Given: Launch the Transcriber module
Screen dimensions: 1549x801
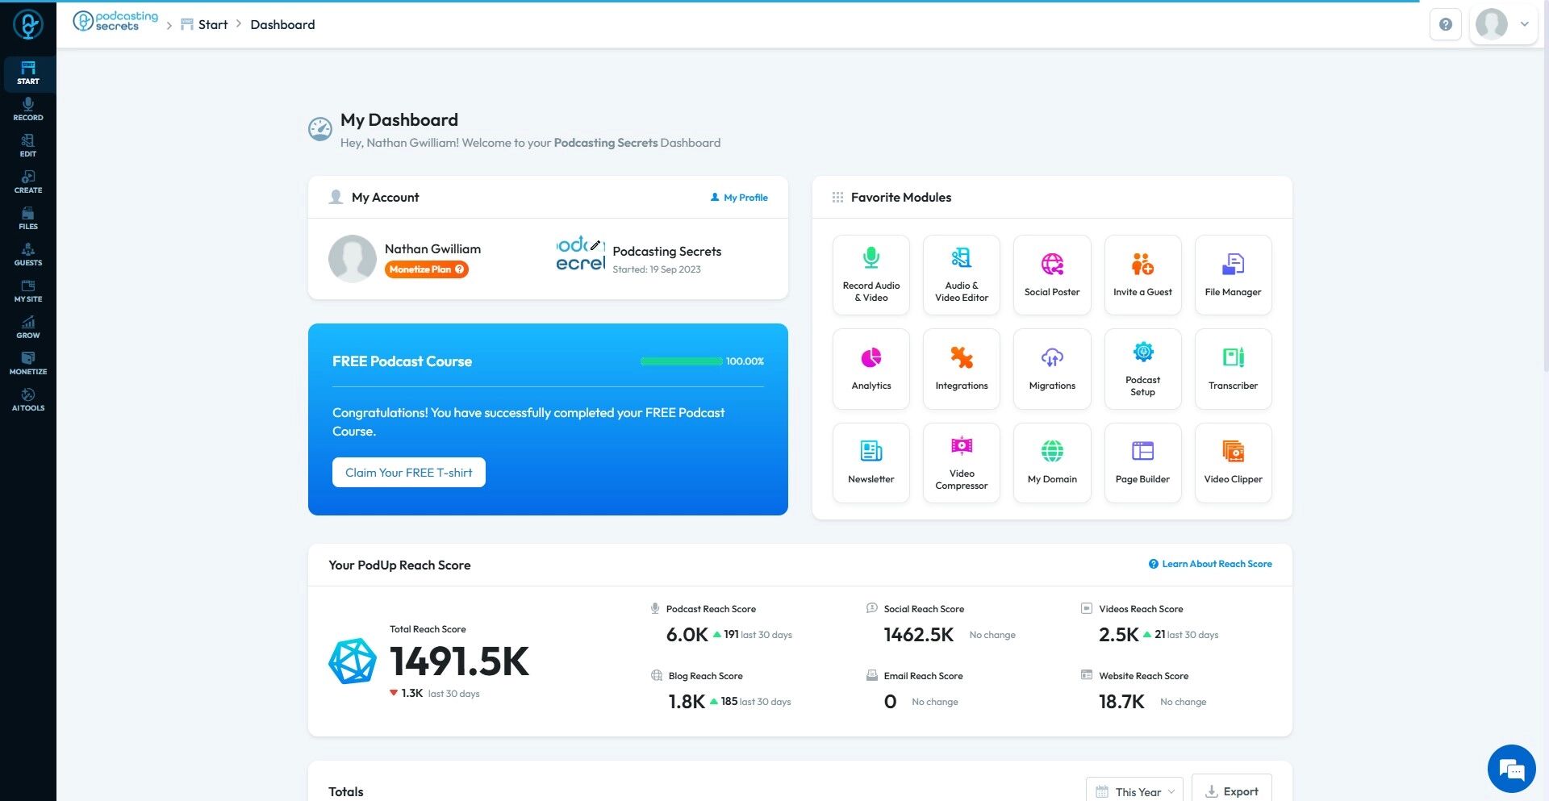Looking at the screenshot, I should pyautogui.click(x=1233, y=369).
